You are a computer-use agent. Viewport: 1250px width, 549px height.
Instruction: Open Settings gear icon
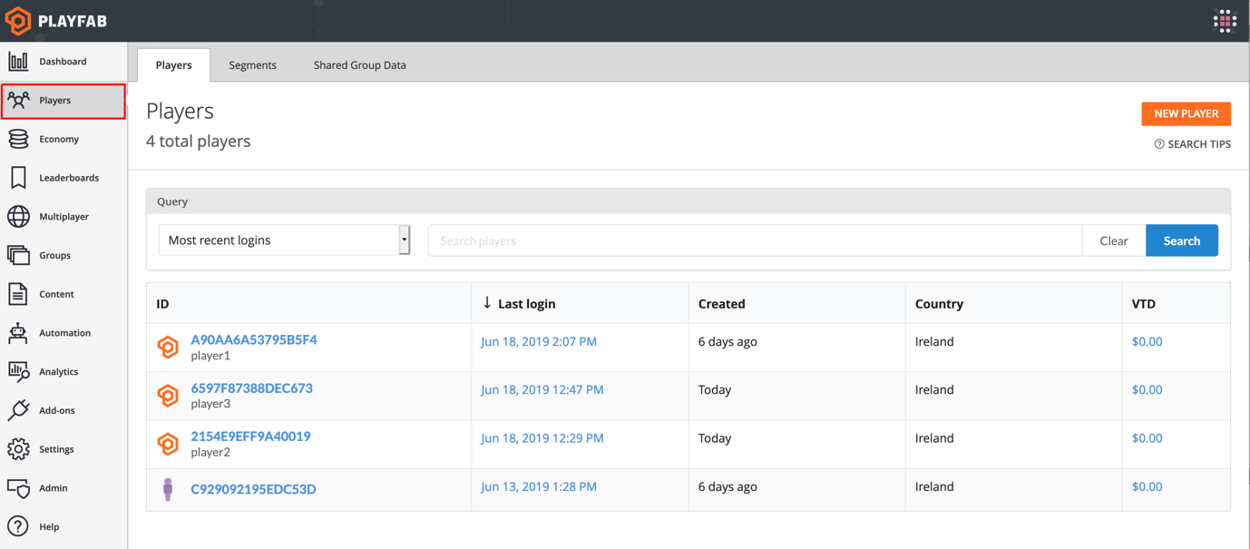pos(18,449)
